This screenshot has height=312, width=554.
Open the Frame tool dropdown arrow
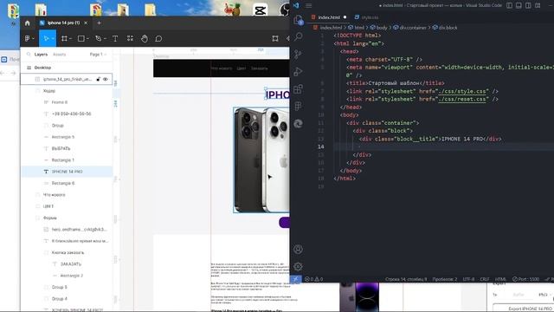[x=71, y=39]
